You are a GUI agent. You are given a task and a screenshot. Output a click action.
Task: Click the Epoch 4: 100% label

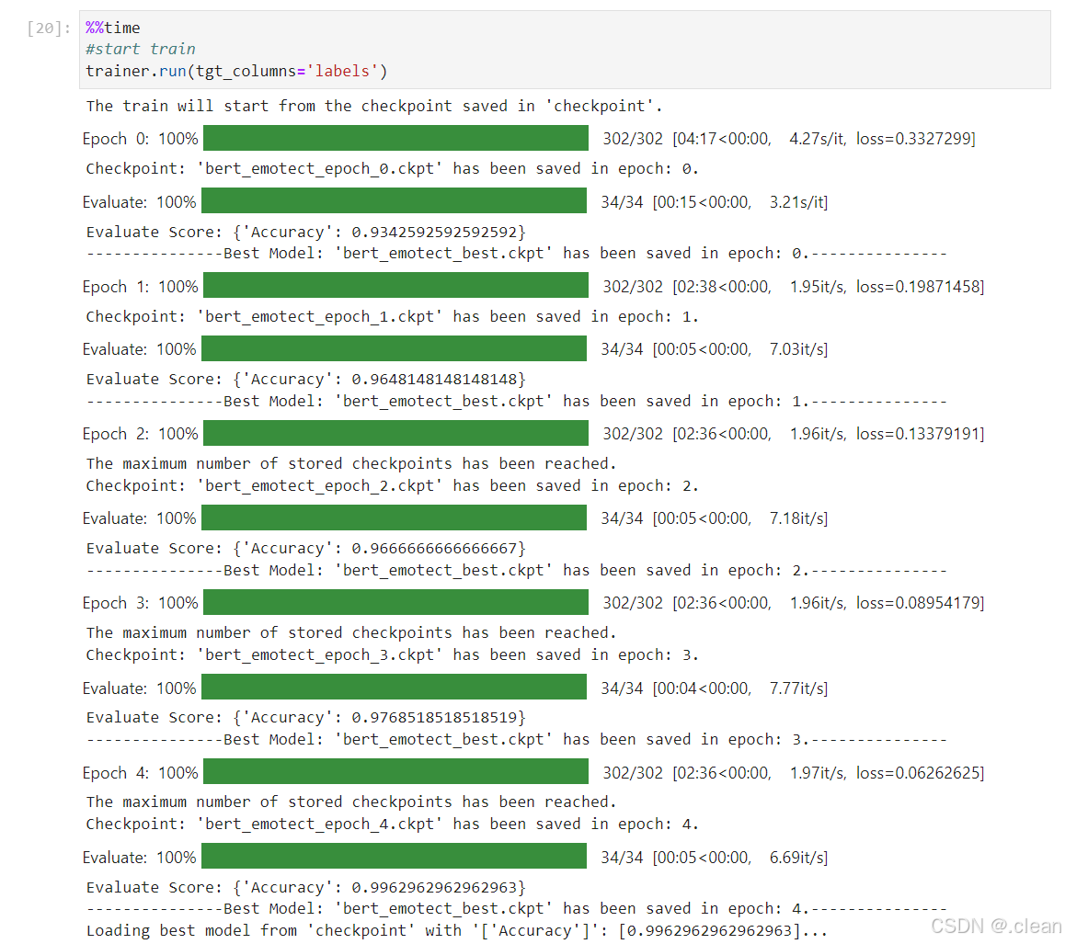coord(141,772)
